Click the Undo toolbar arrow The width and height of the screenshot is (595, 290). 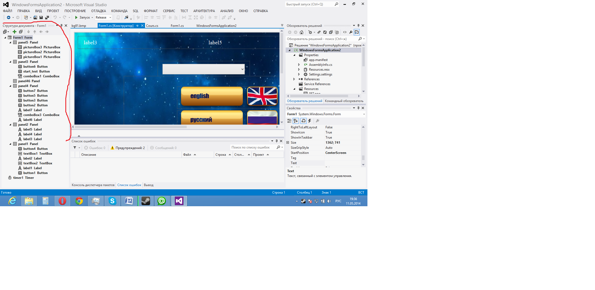click(x=55, y=17)
